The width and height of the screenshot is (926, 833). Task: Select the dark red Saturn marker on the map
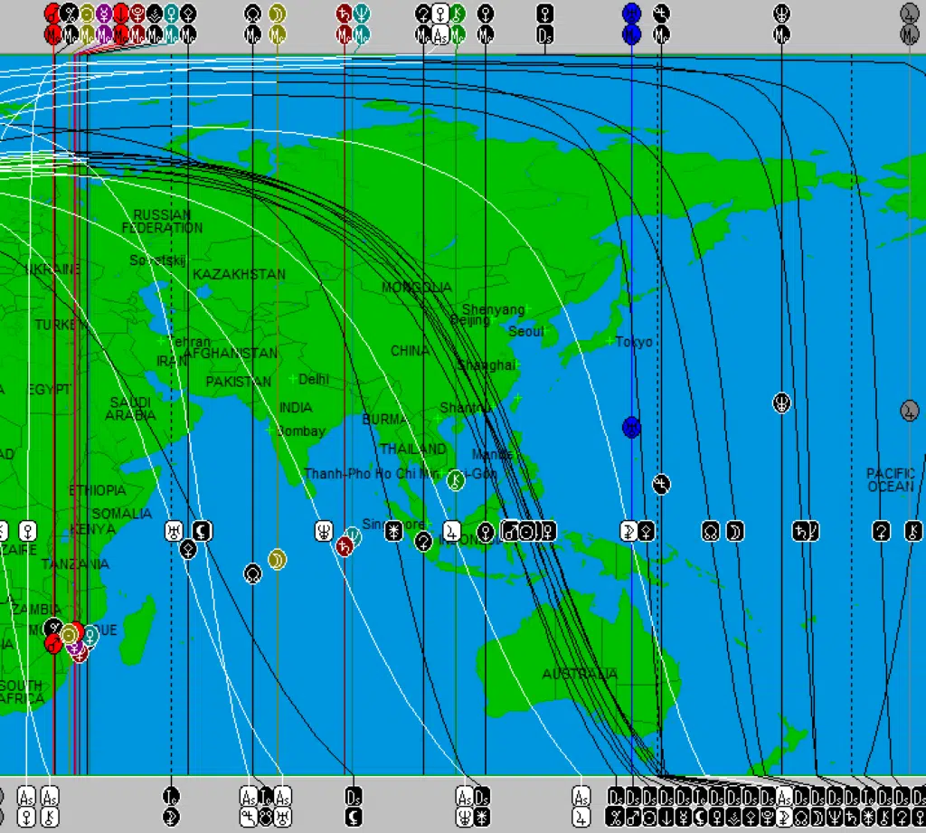pos(345,545)
